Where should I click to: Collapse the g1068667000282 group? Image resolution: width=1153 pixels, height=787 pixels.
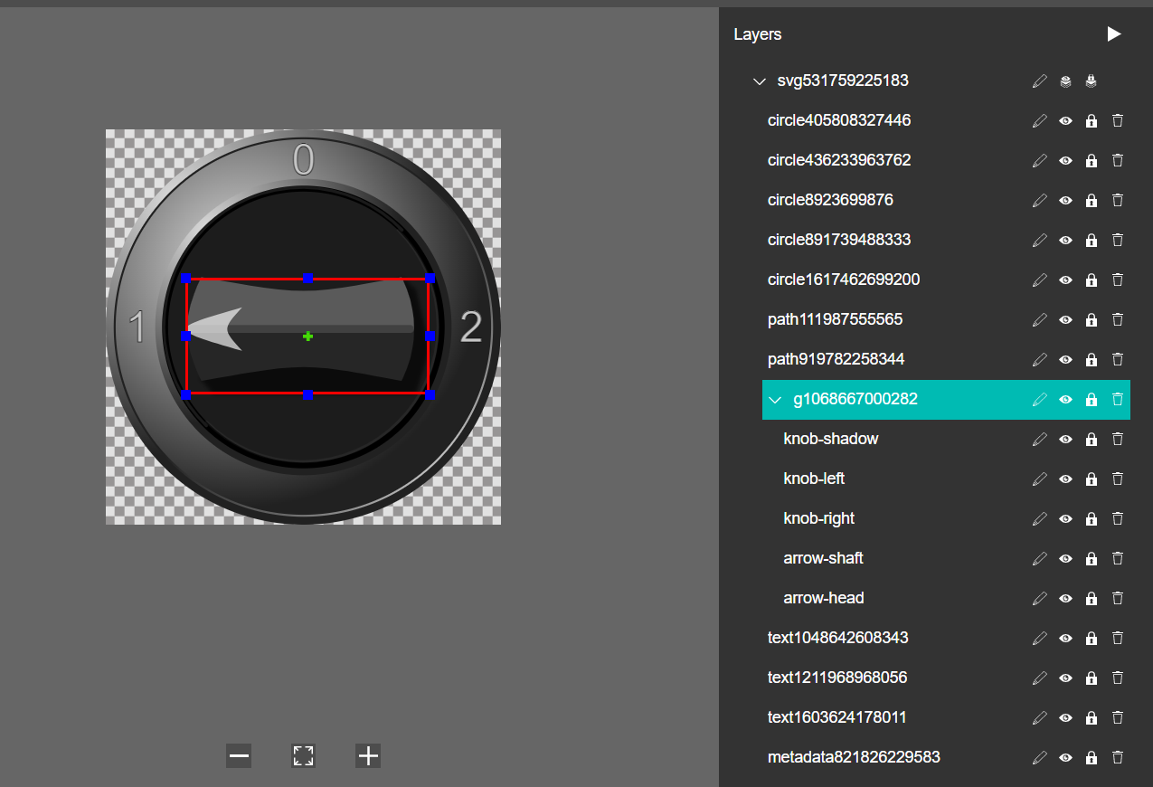[775, 400]
